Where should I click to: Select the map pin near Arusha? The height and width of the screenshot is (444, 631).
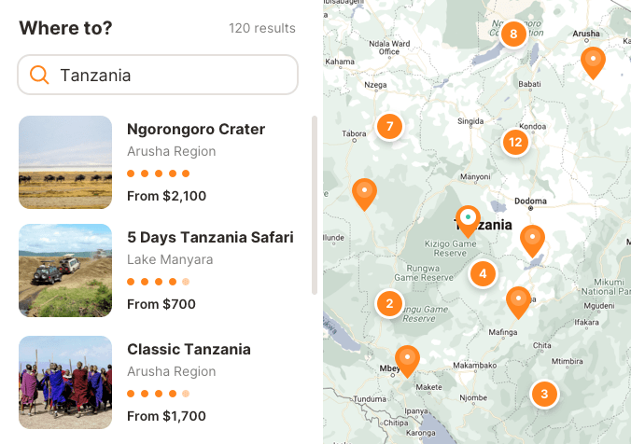pyautogui.click(x=593, y=61)
